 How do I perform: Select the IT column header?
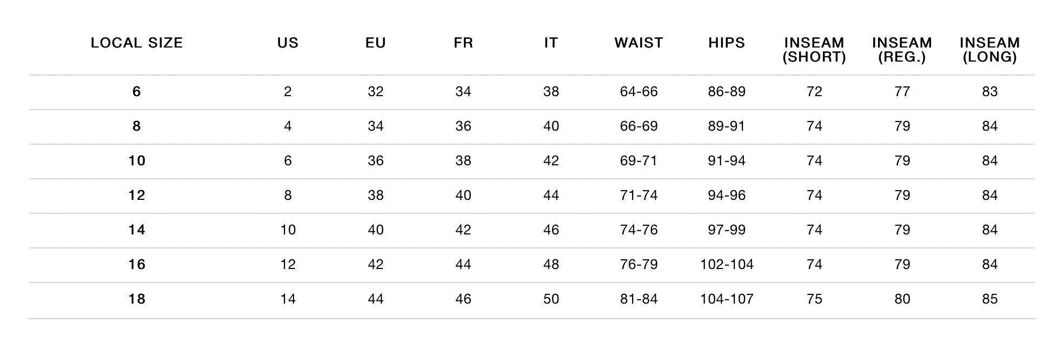click(x=551, y=43)
